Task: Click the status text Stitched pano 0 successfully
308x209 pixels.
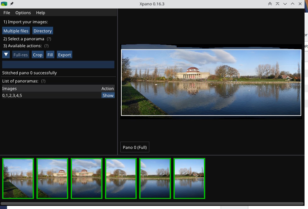Action: point(30,73)
